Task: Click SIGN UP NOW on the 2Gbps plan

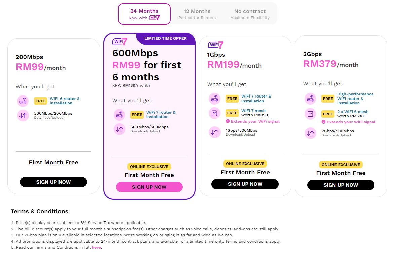Action: click(341, 185)
